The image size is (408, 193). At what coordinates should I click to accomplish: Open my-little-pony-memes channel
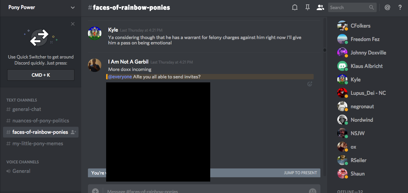[37, 144]
